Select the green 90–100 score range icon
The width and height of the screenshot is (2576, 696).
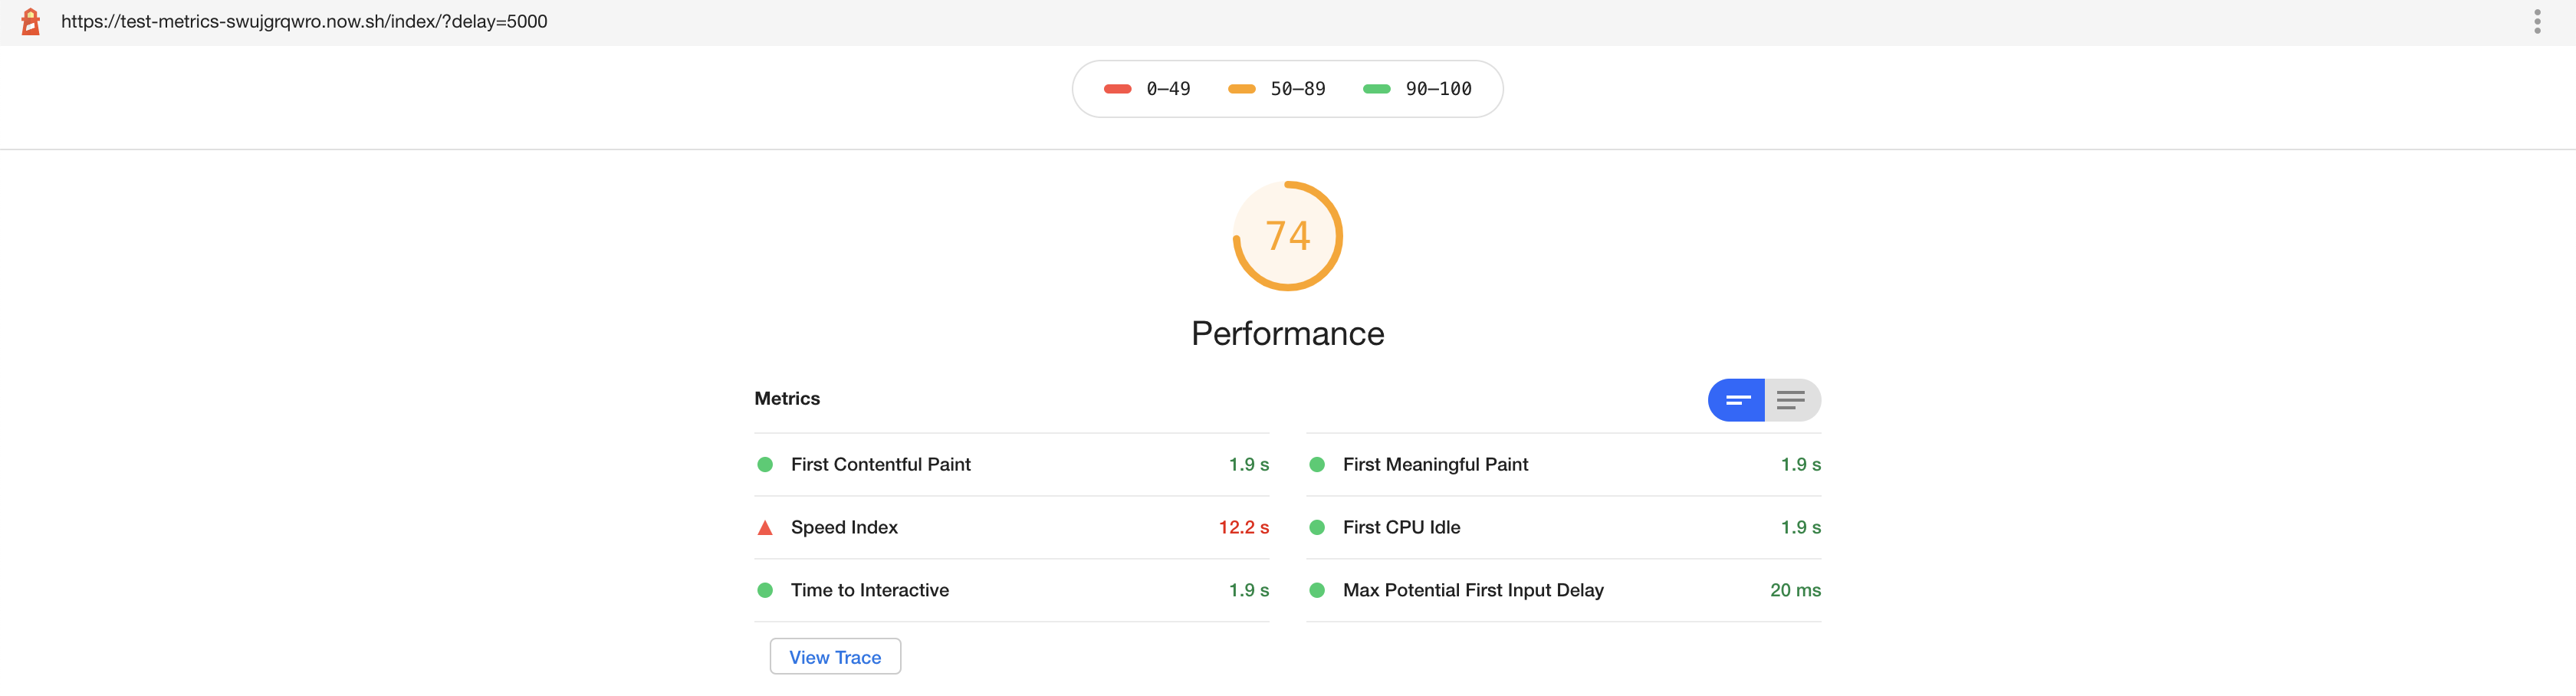point(1377,88)
